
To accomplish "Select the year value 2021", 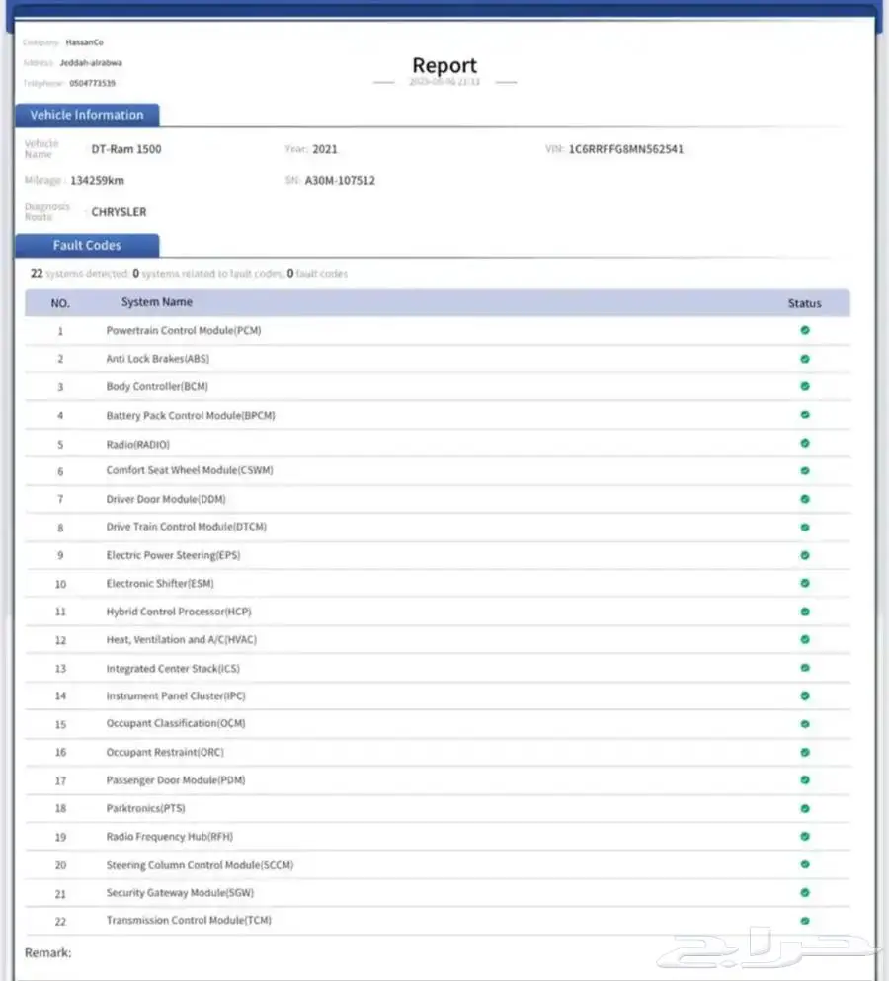I will pos(325,149).
